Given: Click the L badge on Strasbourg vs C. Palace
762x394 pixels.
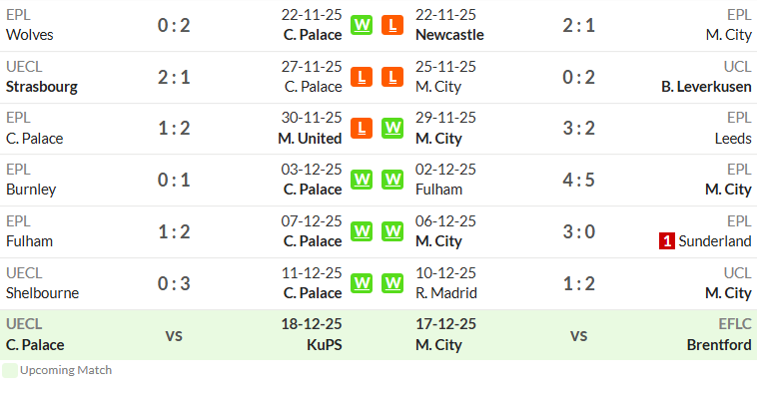Looking at the screenshot, I should click(x=362, y=77).
